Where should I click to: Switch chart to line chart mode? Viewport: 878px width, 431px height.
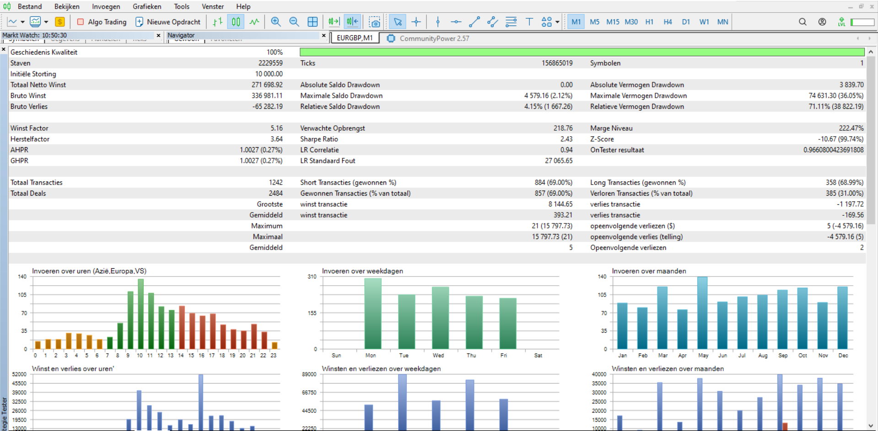click(254, 21)
